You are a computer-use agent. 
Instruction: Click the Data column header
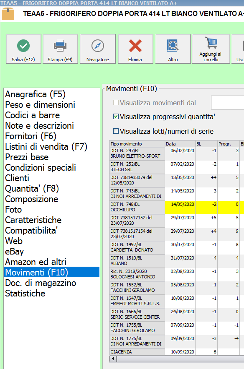[180, 144]
